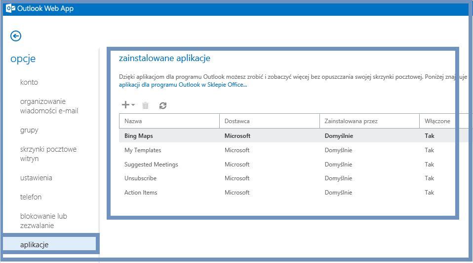The height and width of the screenshot is (263, 473).
Task: Sort by the Nazwa column header
Action: point(169,121)
